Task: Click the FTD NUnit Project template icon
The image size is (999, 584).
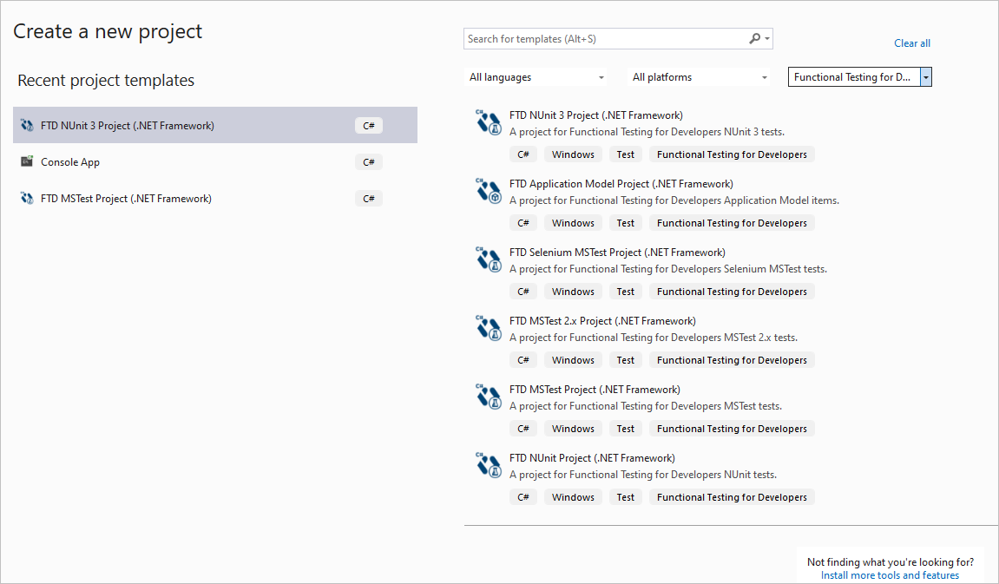Action: click(489, 465)
